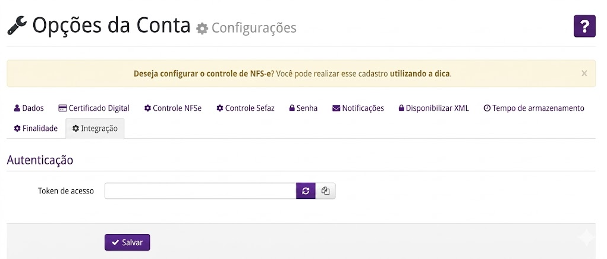
Task: Focus the Token de acesso input field
Action: (x=200, y=191)
